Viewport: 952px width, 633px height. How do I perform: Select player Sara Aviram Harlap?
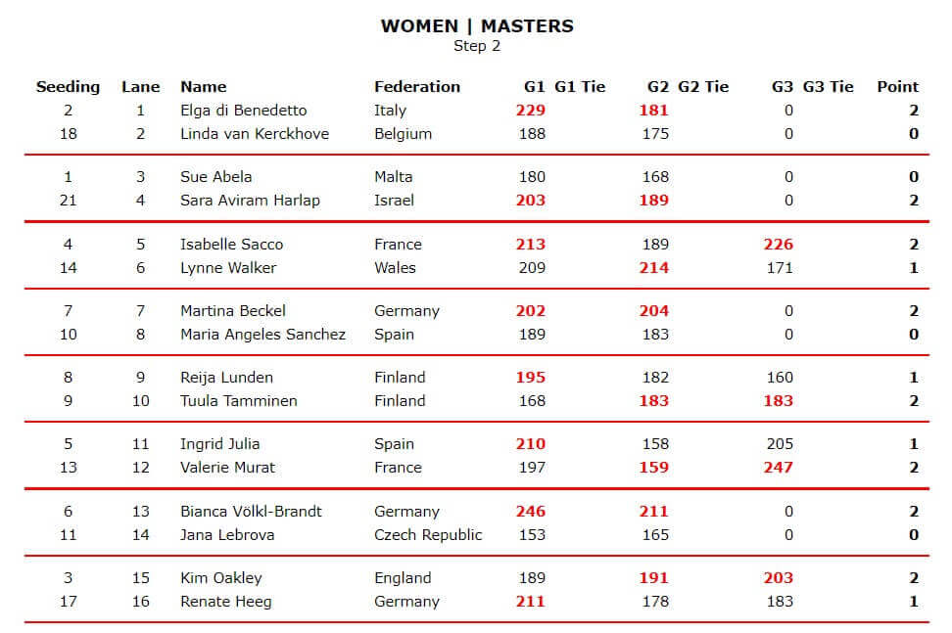point(252,201)
